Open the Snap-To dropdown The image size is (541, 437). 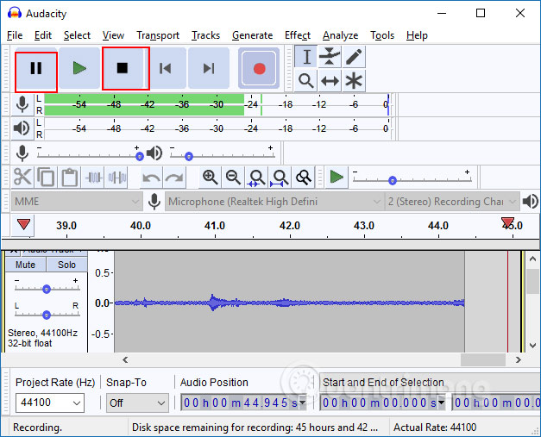(x=137, y=403)
